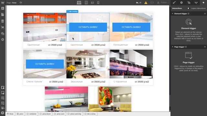Open the Publish dropdown
This screenshot has width=207, height=116.
(x=163, y=3)
